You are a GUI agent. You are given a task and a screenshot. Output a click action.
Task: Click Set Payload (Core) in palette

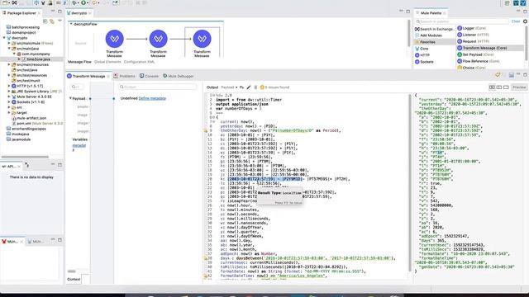[x=475, y=54]
